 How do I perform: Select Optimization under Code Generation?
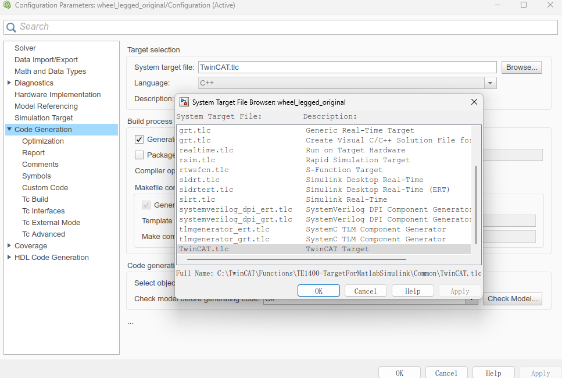click(43, 141)
